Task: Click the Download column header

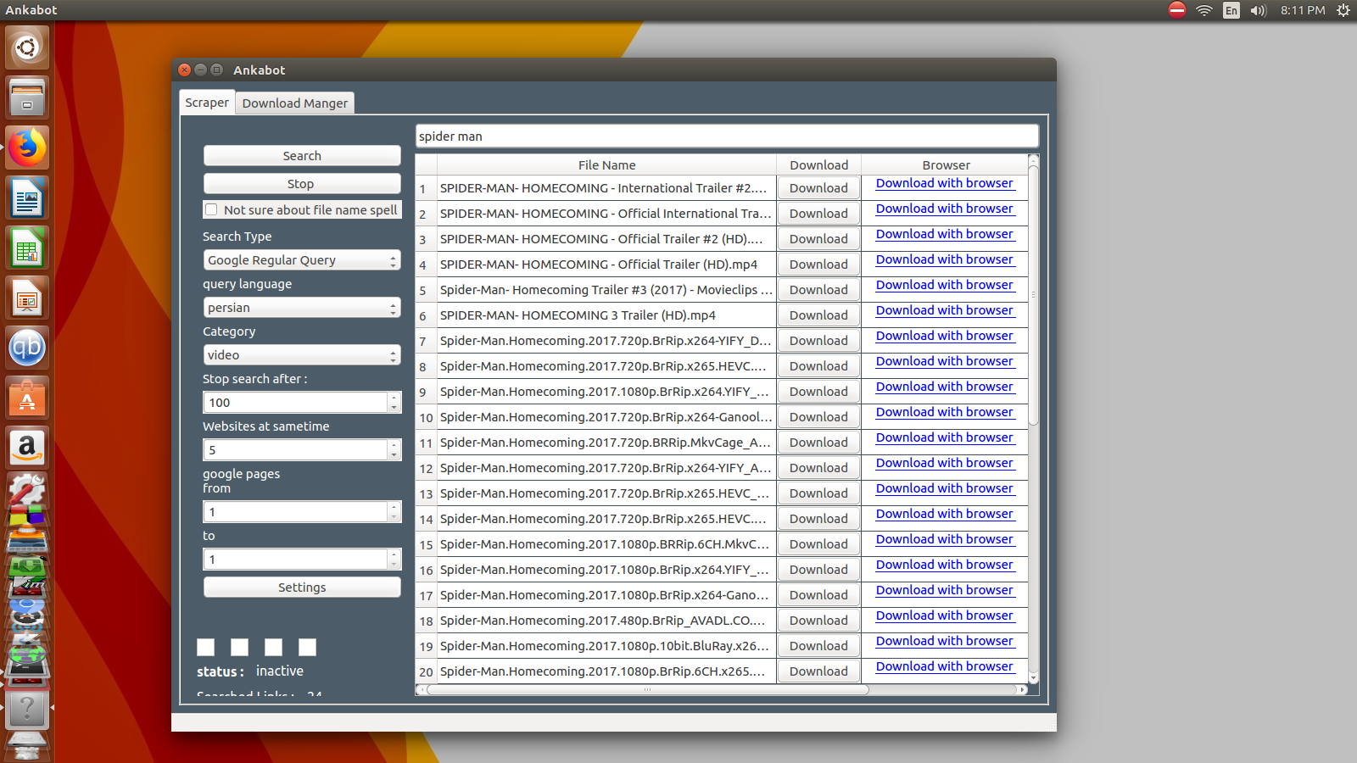Action: [818, 165]
